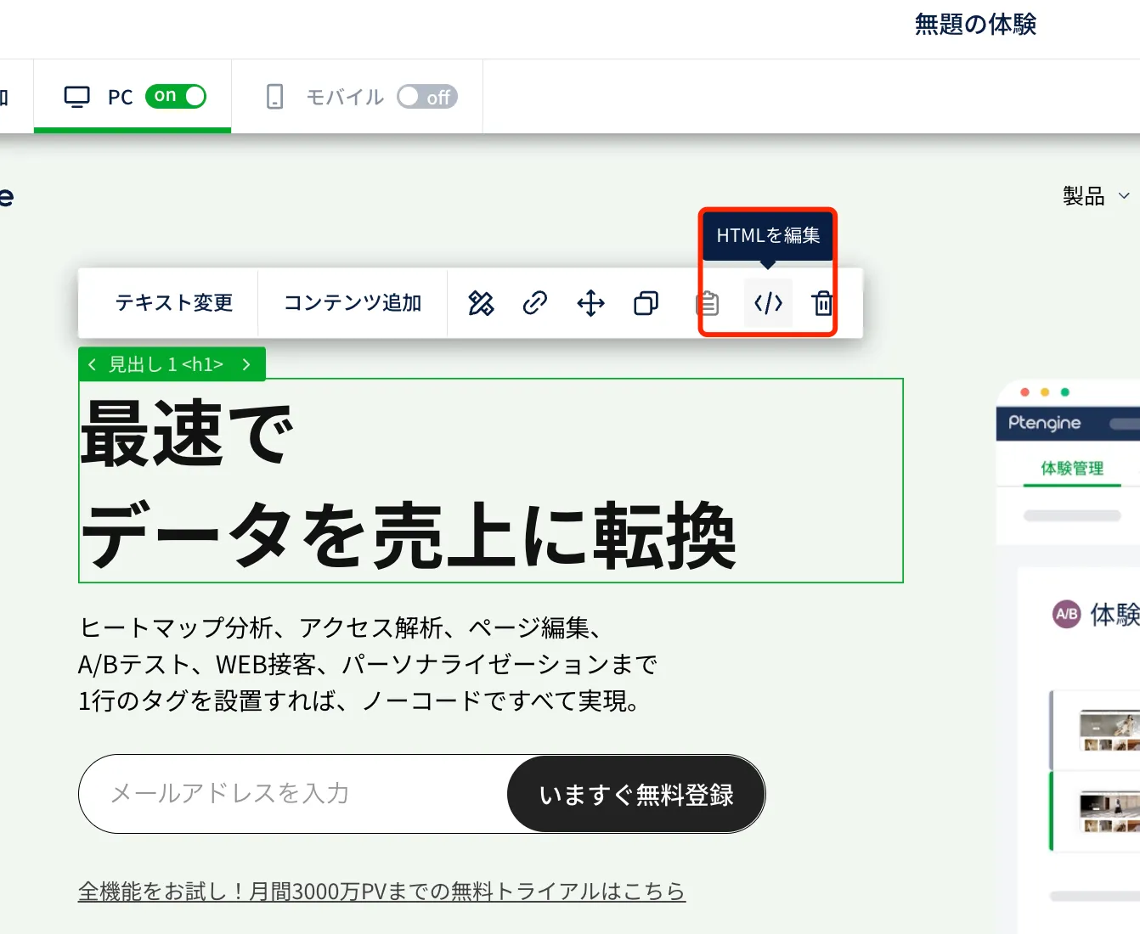The height and width of the screenshot is (934, 1140).
Task: Click the clipboard paste icon
Action: click(x=708, y=303)
